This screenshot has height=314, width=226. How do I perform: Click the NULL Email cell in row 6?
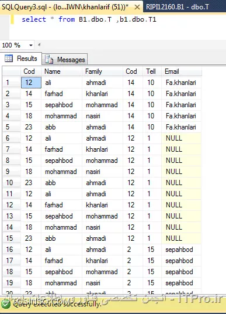pyautogui.click(x=182, y=138)
